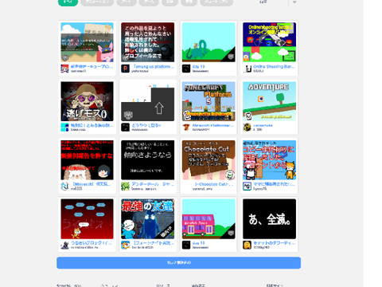Screen dimensions: 382x287
Task: Click the blue load more button
Action: click(x=178, y=263)
